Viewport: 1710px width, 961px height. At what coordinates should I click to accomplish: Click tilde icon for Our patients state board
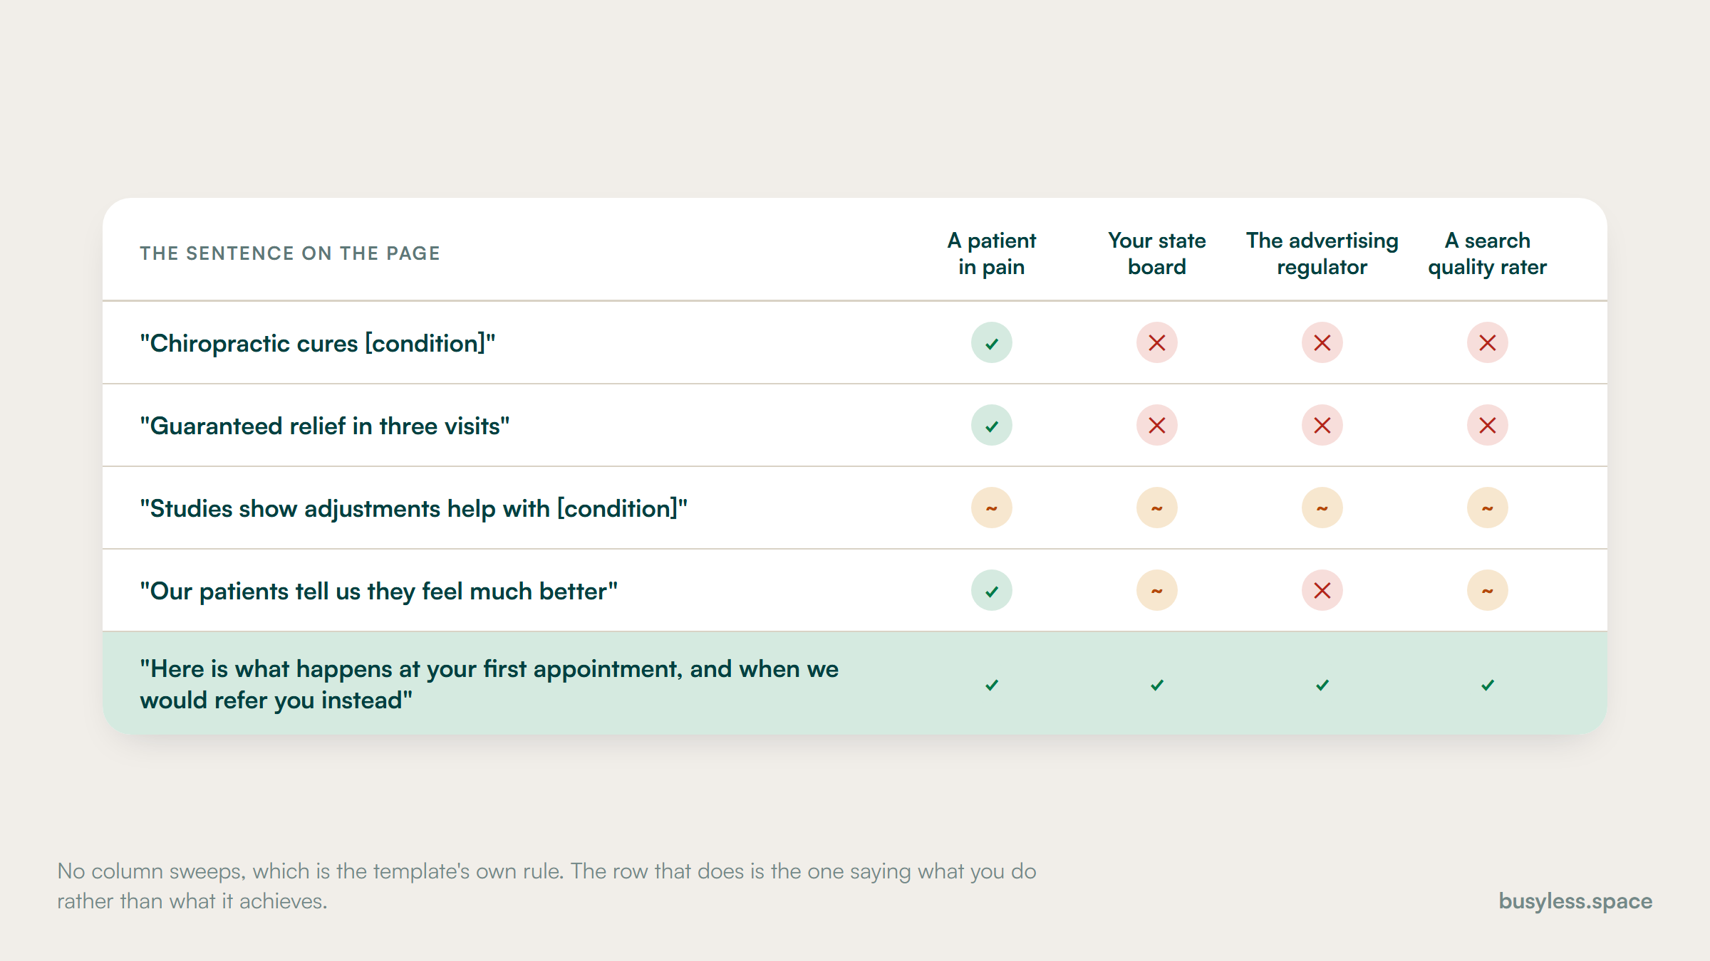1156,591
